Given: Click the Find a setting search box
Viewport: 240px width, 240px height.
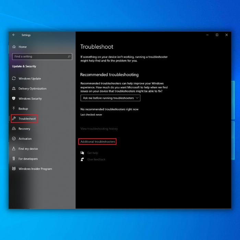Looking at the screenshot, I should [x=42, y=57].
